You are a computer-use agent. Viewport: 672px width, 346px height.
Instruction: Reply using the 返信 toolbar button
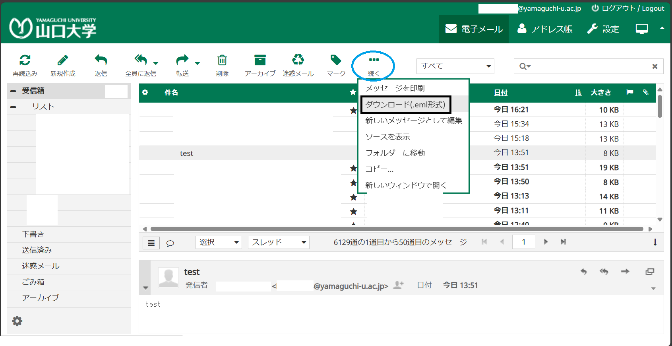point(101,65)
